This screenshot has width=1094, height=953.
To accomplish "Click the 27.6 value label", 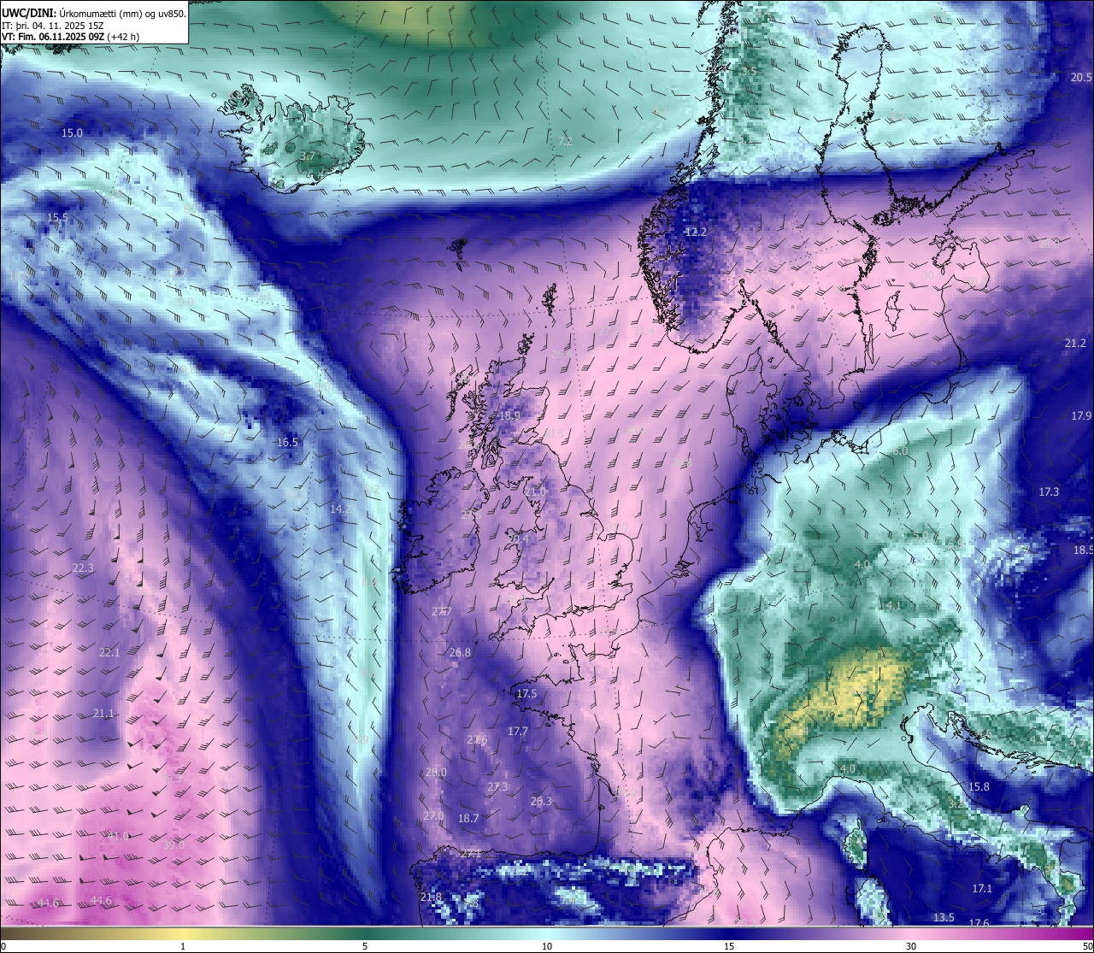I will [x=477, y=739].
